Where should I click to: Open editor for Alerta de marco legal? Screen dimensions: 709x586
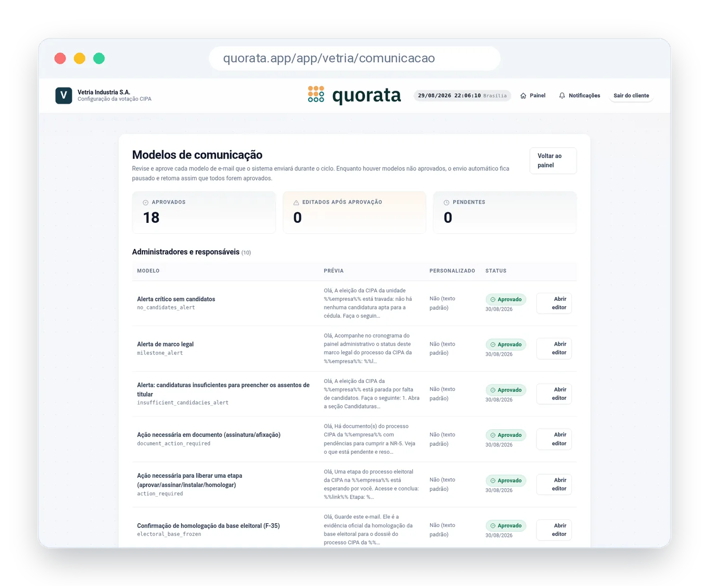554,348
